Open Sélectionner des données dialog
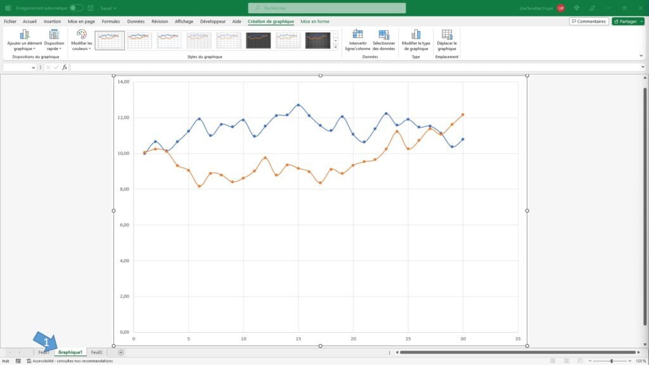Viewport: 649px width, 365px height. pyautogui.click(x=383, y=39)
